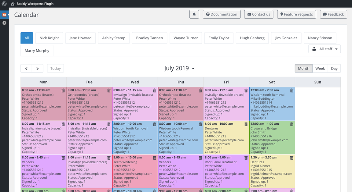Screen dimensions: 352x192
Task: Open the July 2019 month picker
Action: [x=179, y=68]
